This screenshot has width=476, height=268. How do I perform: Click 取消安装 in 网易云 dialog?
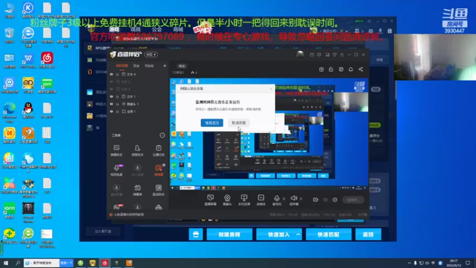pyautogui.click(x=239, y=123)
